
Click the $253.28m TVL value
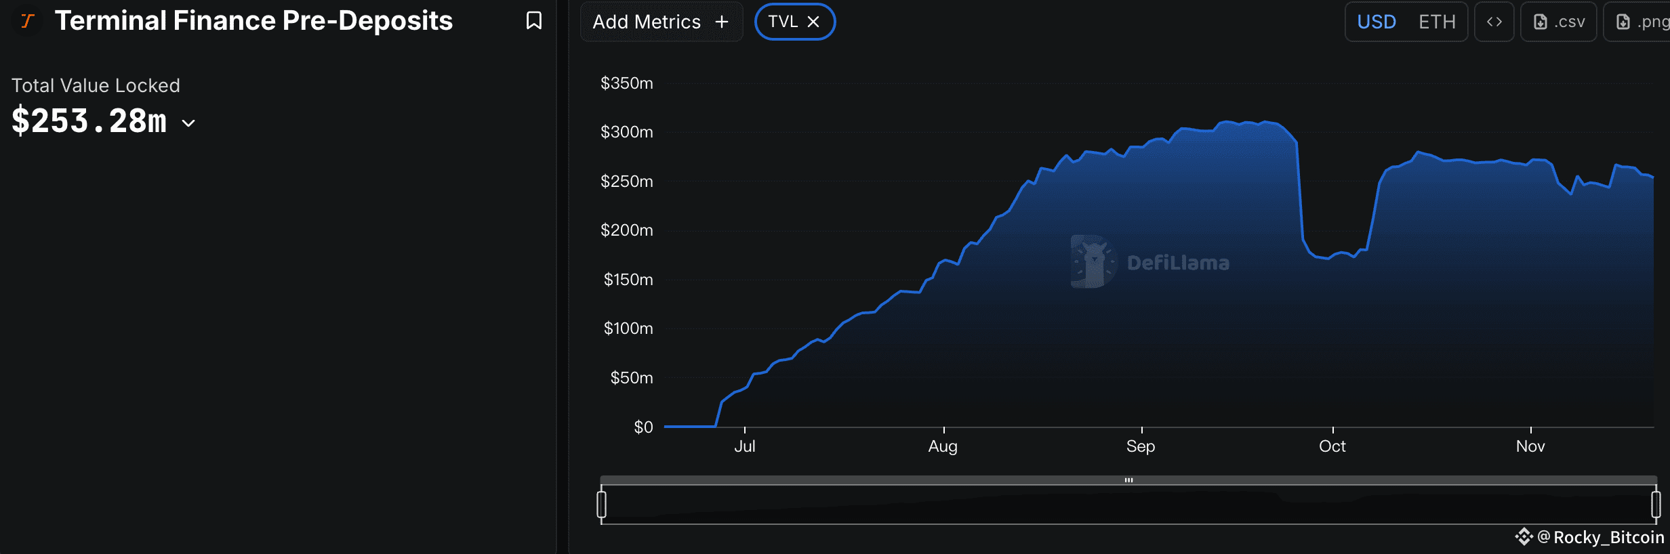(89, 122)
